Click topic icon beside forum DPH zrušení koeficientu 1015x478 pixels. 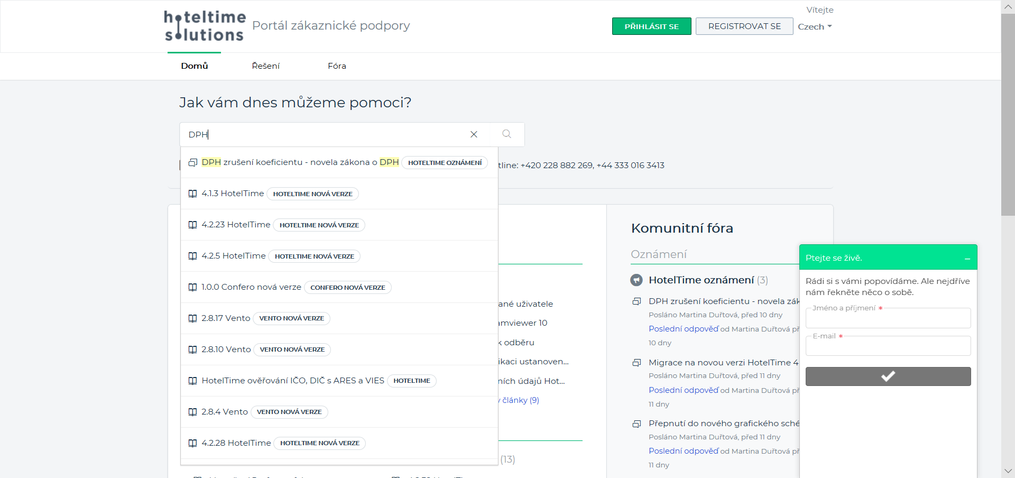click(637, 301)
